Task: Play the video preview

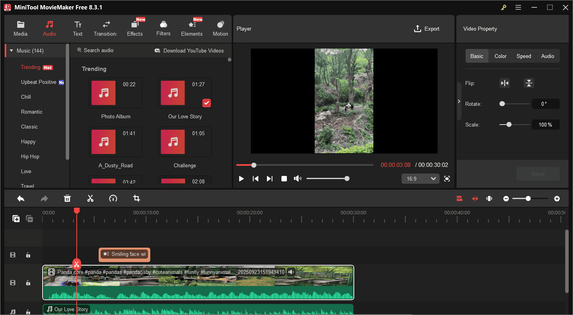Action: (241, 179)
